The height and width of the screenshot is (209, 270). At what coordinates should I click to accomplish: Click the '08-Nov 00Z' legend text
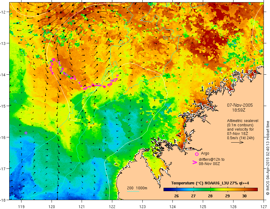coord(209,164)
